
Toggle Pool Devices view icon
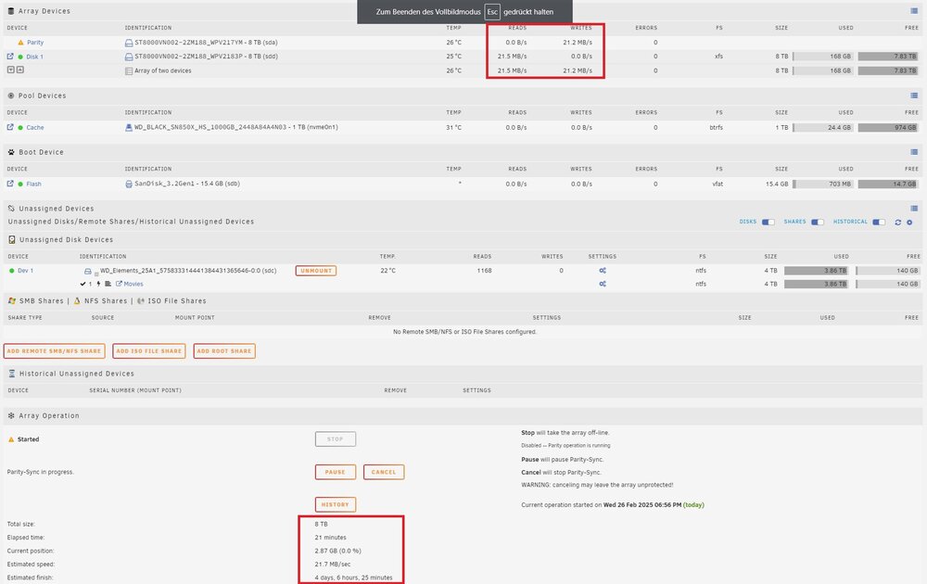(914, 95)
